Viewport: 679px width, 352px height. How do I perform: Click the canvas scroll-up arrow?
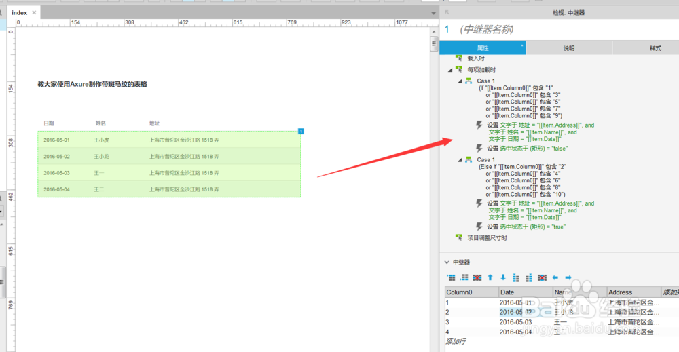[434, 32]
